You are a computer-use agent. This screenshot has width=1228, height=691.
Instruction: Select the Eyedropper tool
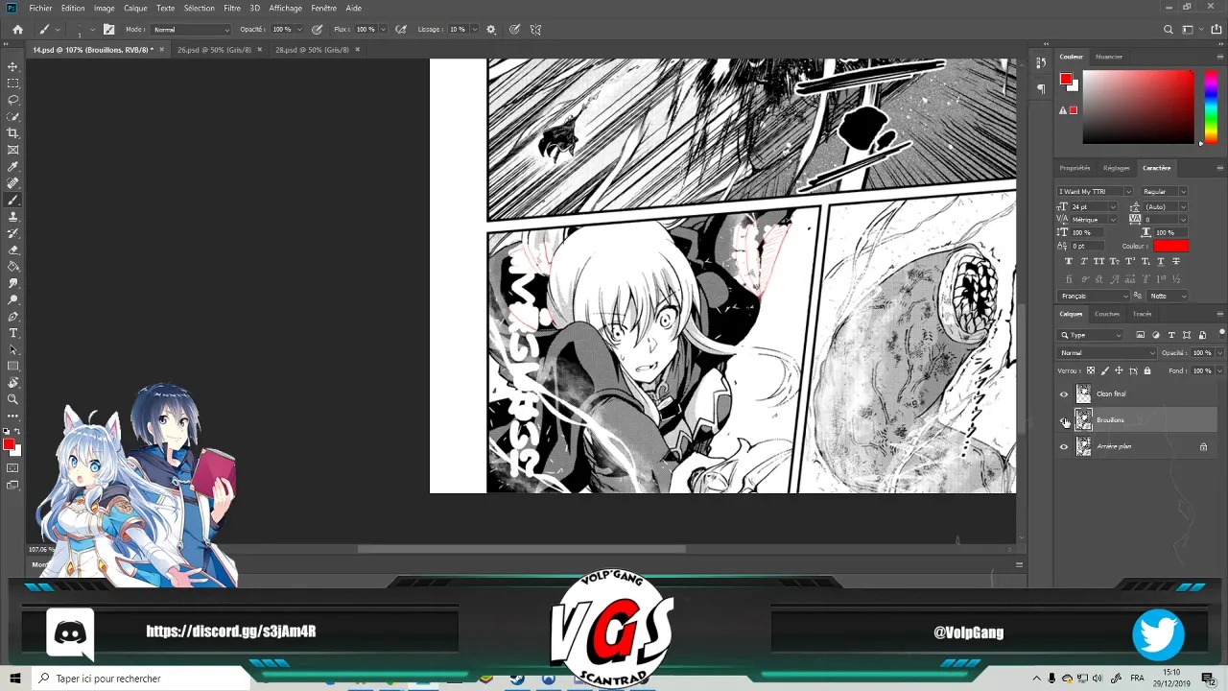point(12,167)
